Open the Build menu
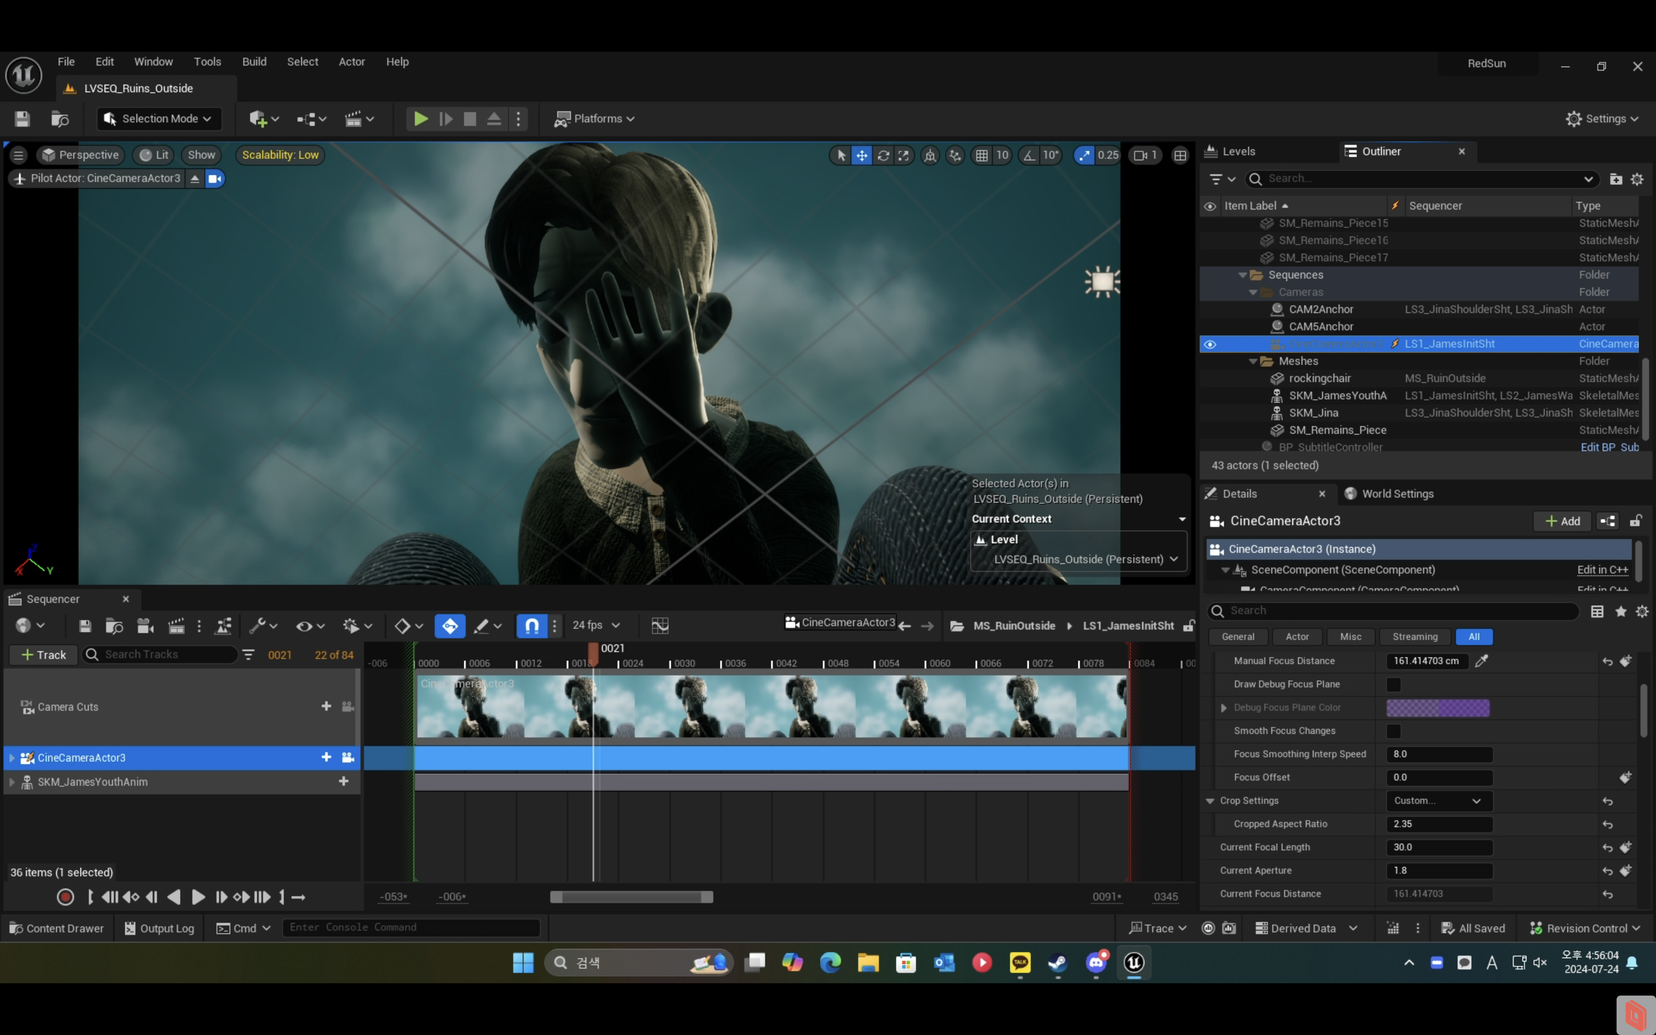 tap(254, 62)
